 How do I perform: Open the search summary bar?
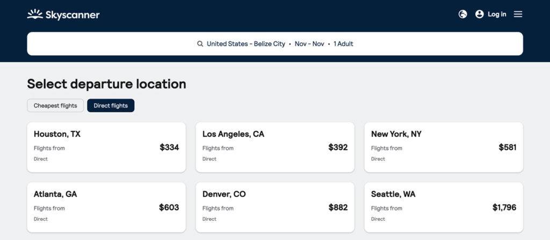click(275, 44)
